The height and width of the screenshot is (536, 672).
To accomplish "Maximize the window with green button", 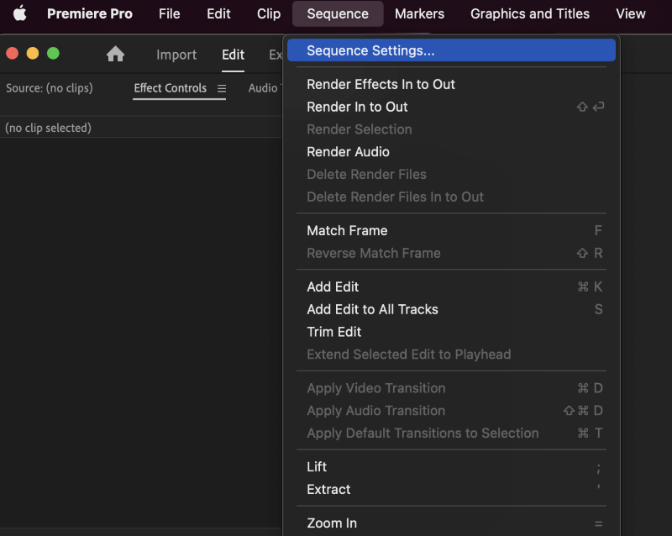I will click(53, 54).
